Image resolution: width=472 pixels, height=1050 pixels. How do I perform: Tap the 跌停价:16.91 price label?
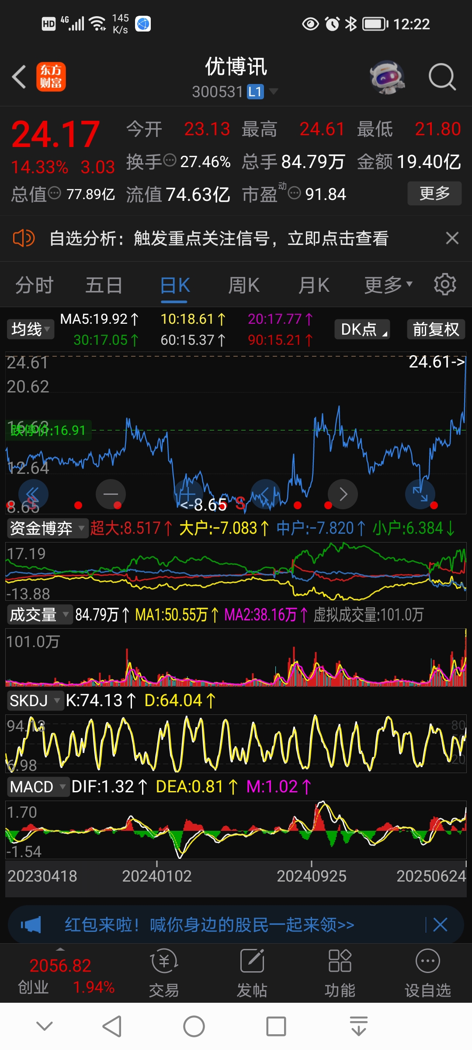tap(48, 430)
